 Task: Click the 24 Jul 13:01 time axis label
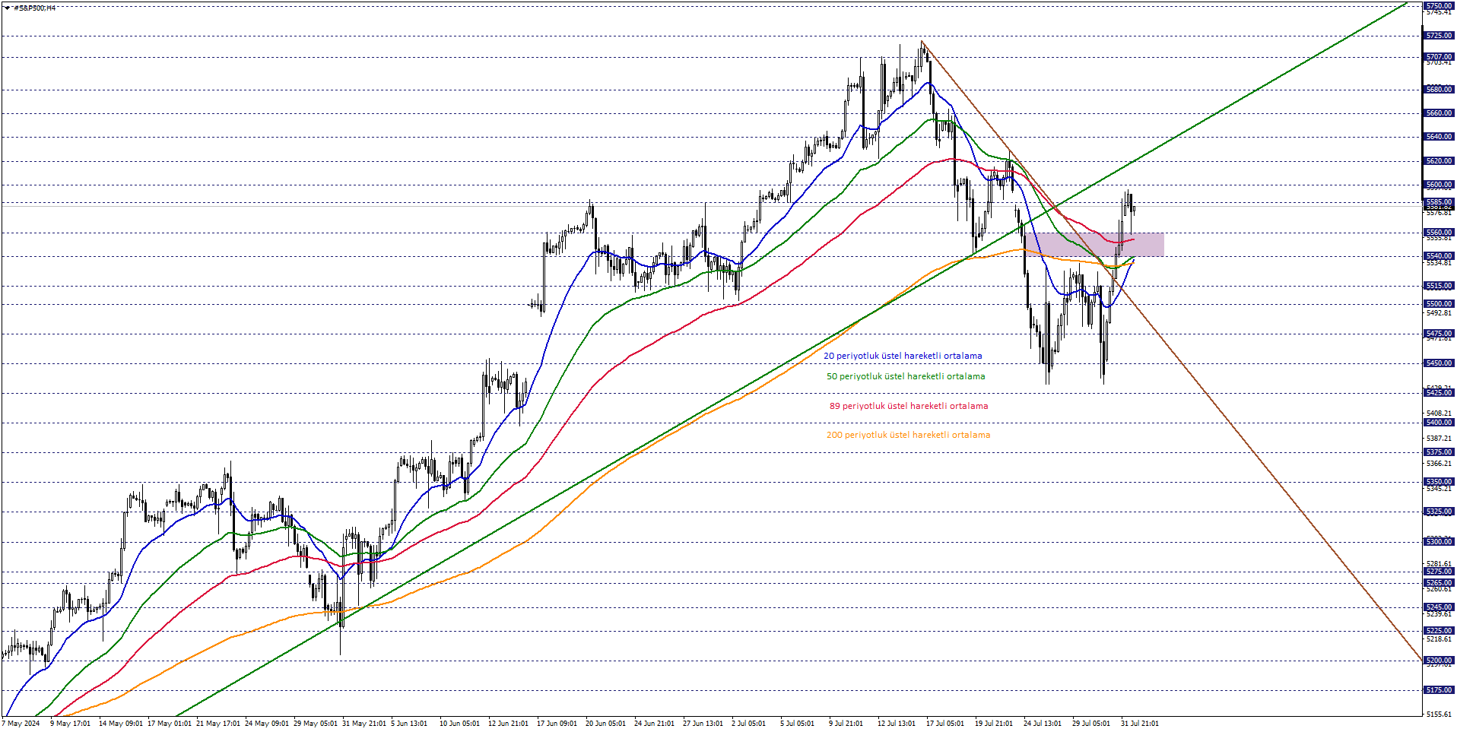point(1043,724)
